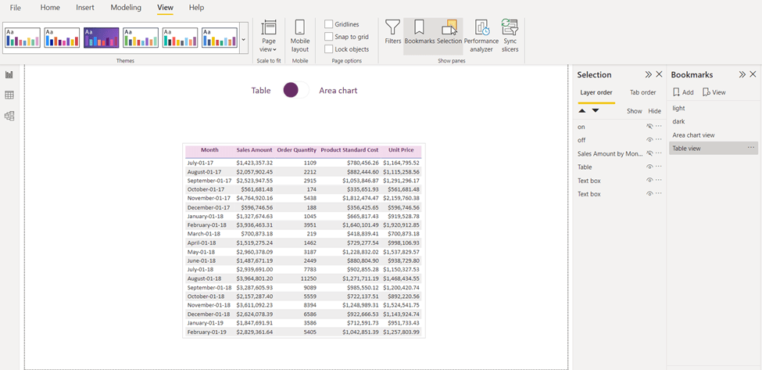Open the Data view in left sidebar

[x=9, y=95]
